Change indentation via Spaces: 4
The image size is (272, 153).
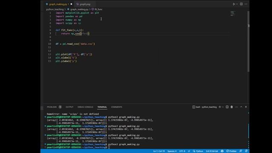pos(172,151)
